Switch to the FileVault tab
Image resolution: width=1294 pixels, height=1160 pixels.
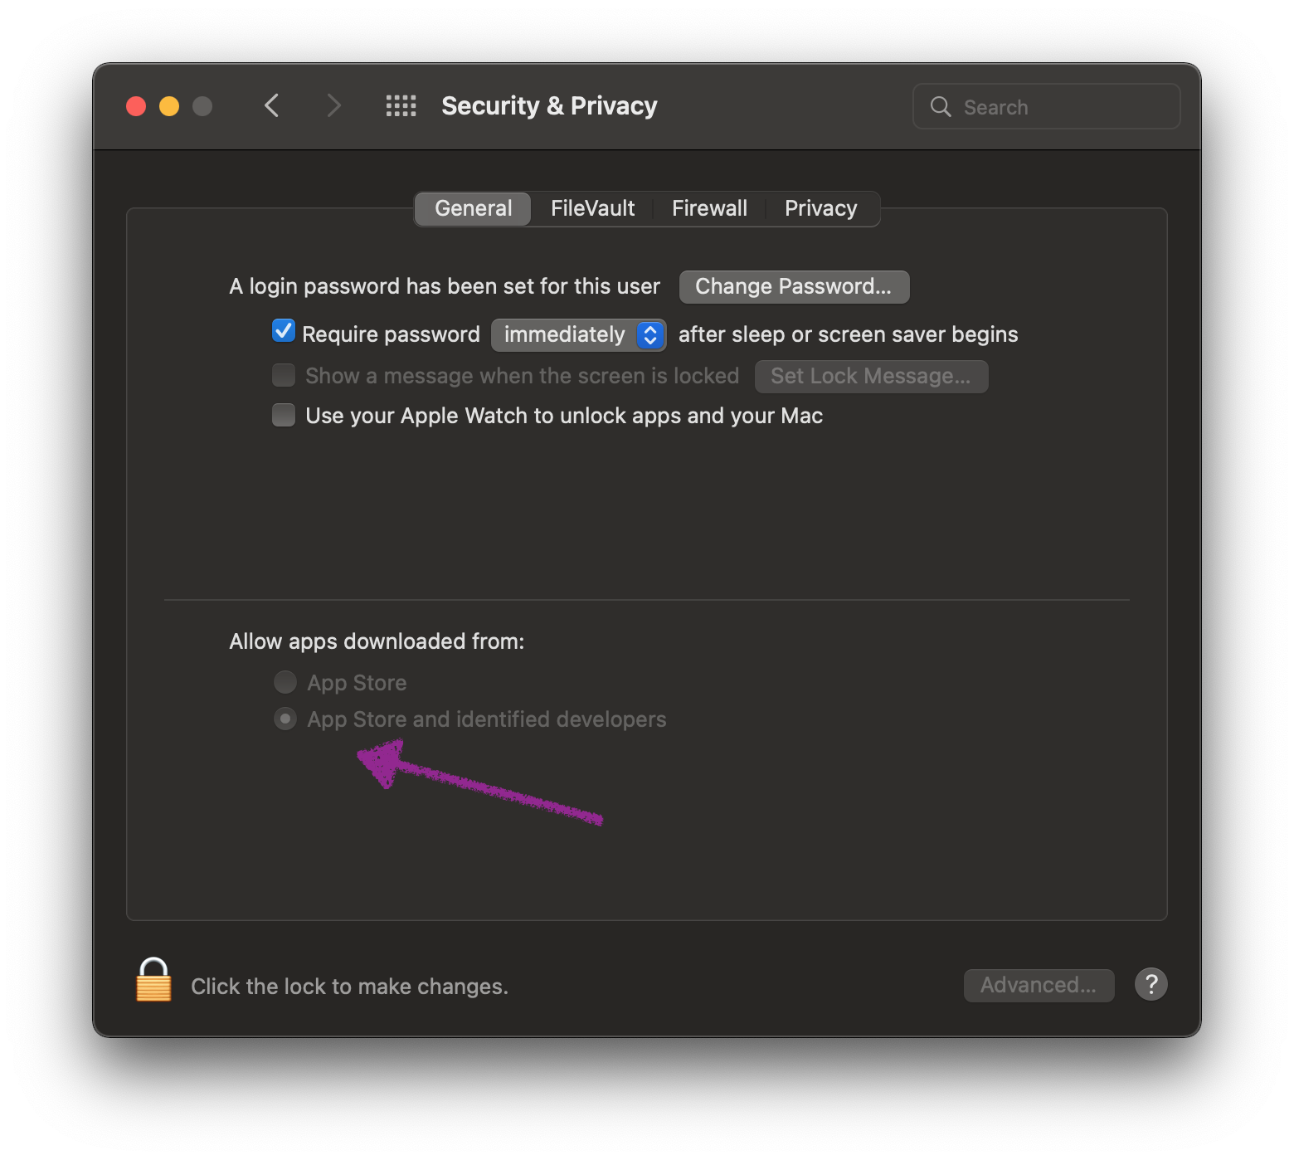(592, 208)
